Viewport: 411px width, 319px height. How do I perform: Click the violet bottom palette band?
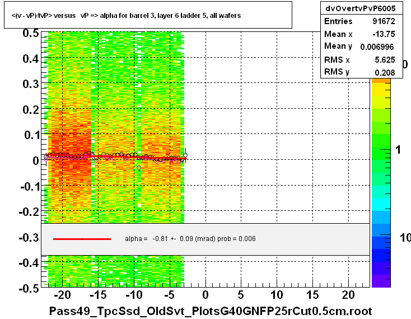381,281
